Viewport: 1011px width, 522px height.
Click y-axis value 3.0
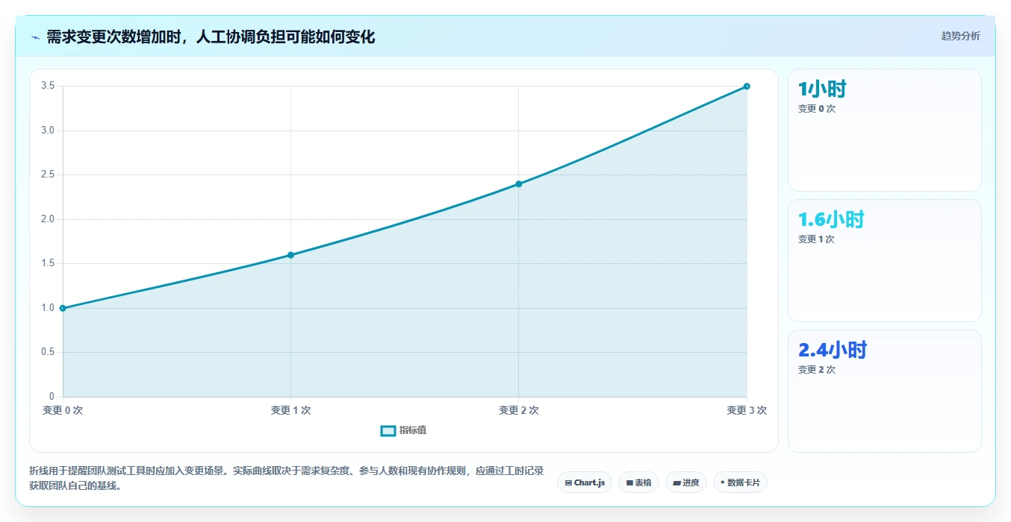[48, 130]
